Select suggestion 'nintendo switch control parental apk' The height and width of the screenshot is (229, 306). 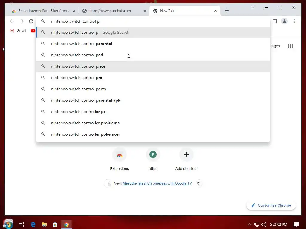(x=153, y=100)
